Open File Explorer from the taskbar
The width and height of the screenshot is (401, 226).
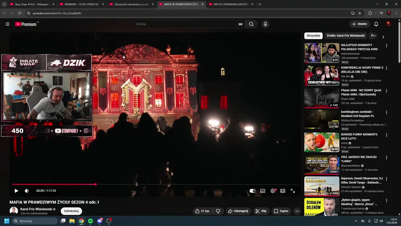click(72, 221)
